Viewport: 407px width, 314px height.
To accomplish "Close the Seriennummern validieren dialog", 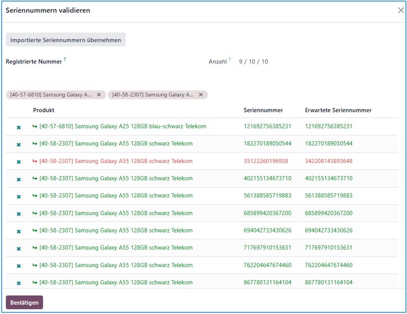I will pyautogui.click(x=401, y=10).
